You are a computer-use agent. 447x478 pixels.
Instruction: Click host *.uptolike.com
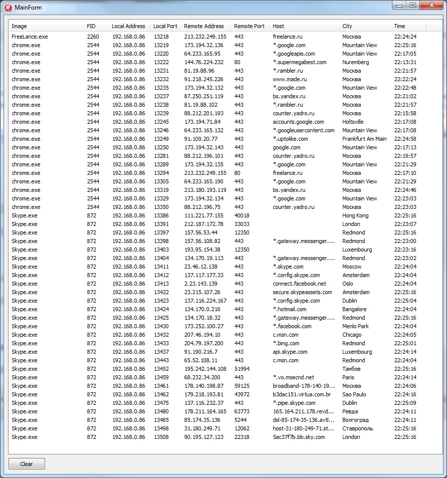click(290, 139)
